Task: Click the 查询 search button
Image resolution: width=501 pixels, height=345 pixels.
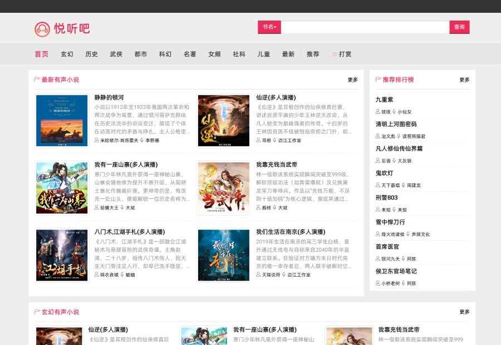Action: pos(459,27)
